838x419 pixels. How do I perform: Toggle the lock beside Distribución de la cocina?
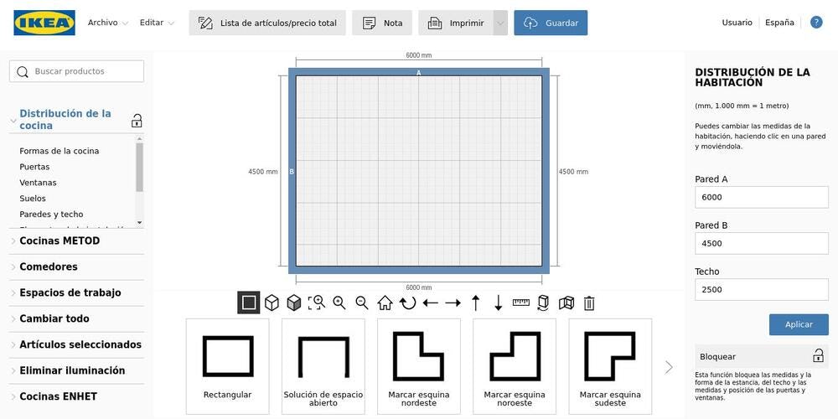[x=137, y=121]
